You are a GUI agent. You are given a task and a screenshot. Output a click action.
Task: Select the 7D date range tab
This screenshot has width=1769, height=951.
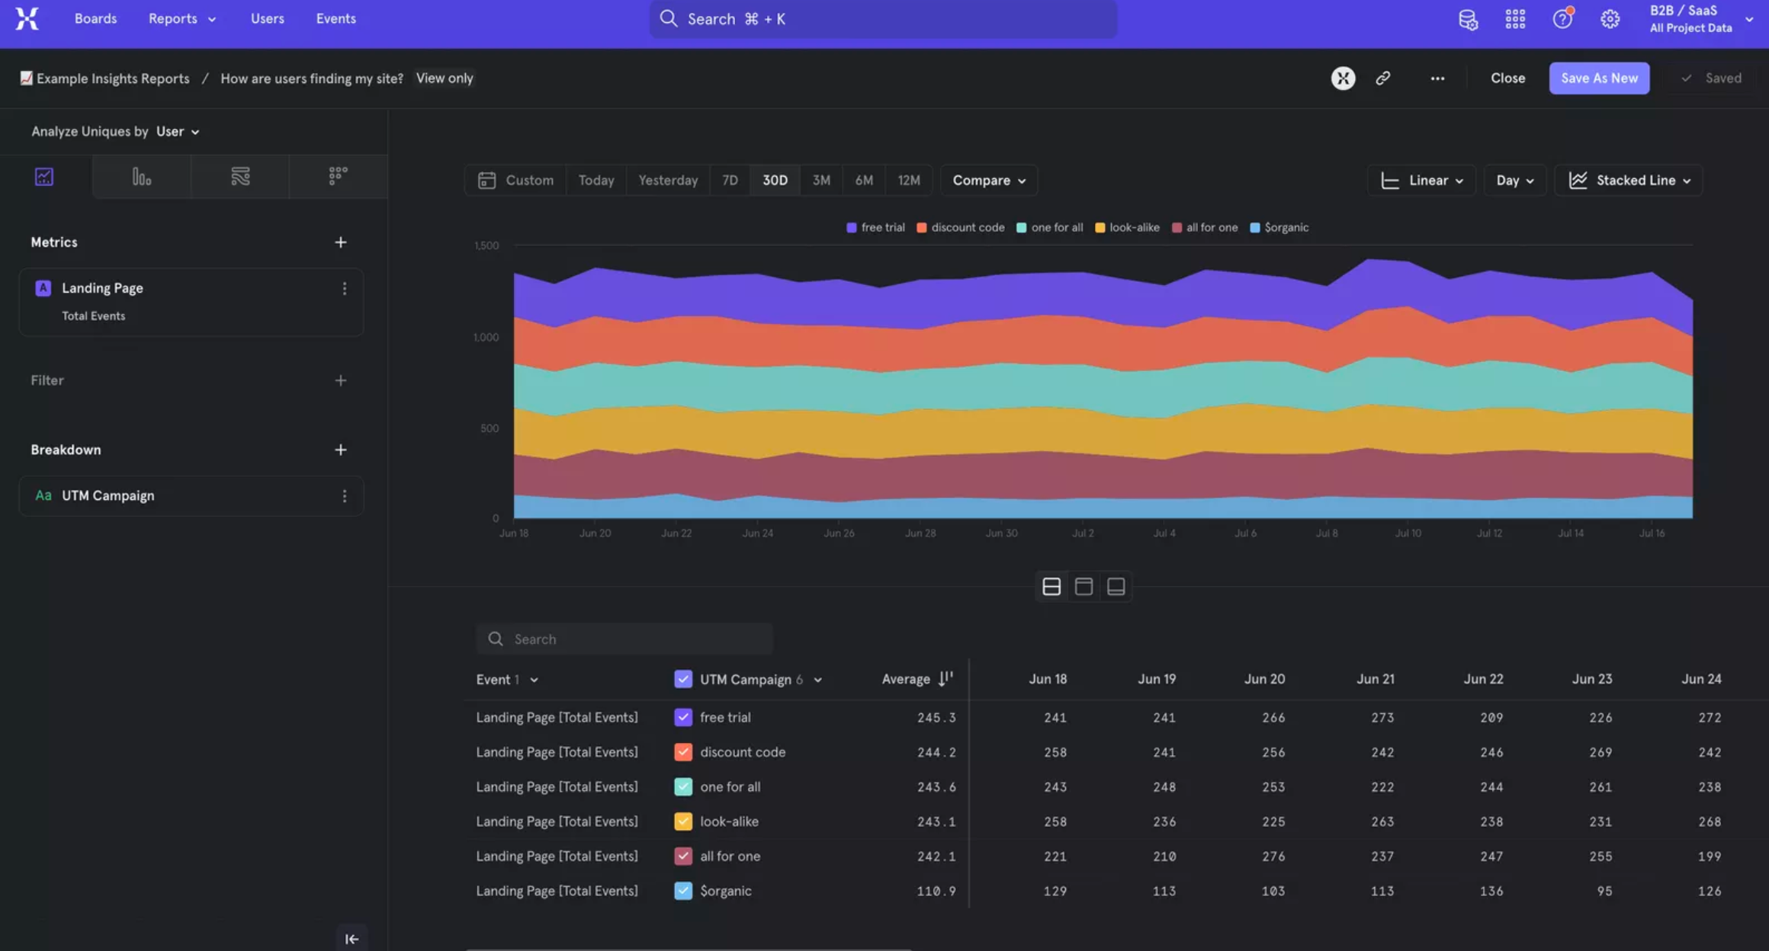tap(730, 181)
